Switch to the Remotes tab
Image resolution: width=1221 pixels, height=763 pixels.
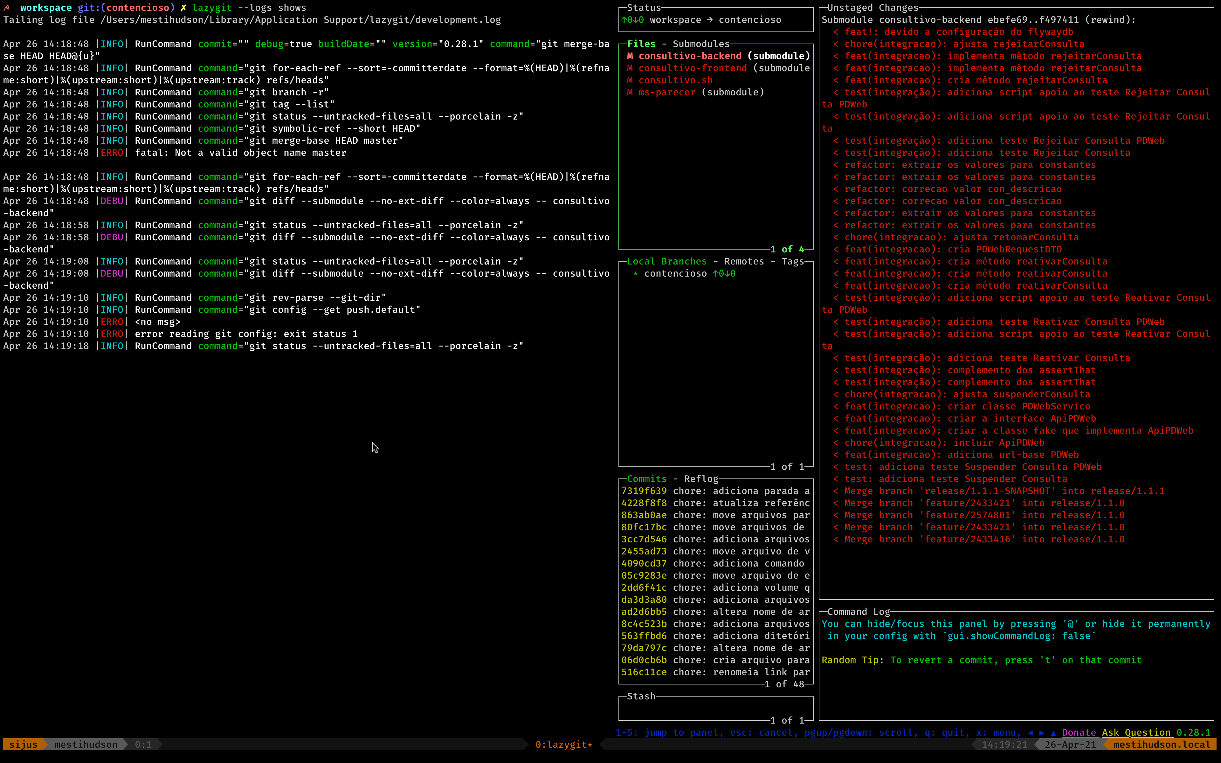(744, 261)
